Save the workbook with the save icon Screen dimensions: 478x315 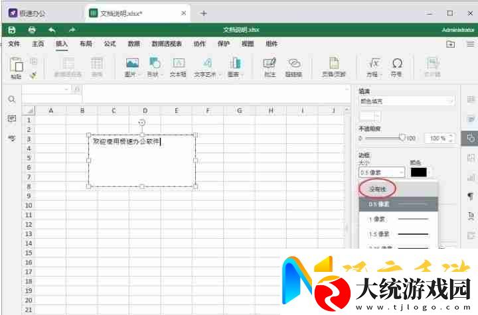11,30
